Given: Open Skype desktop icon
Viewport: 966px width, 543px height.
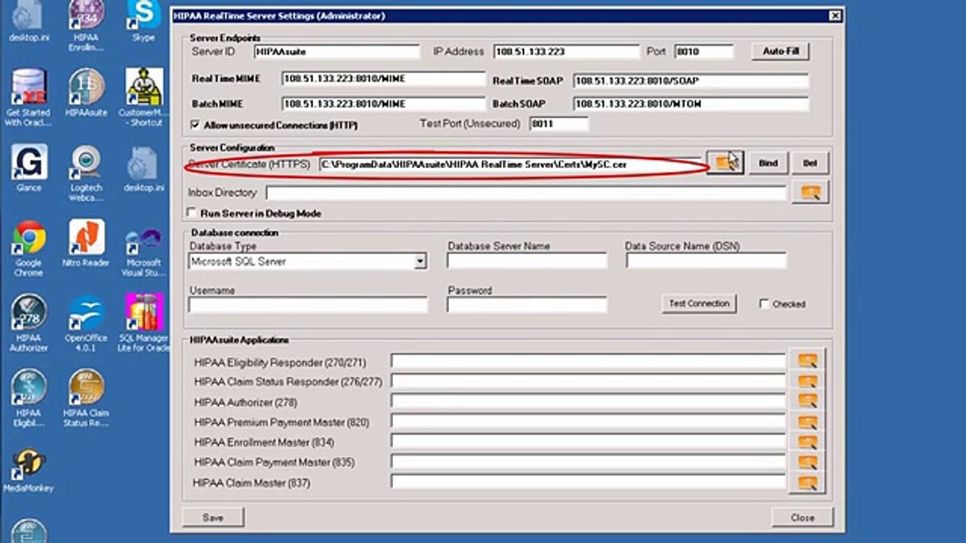Looking at the screenshot, I should (x=143, y=20).
